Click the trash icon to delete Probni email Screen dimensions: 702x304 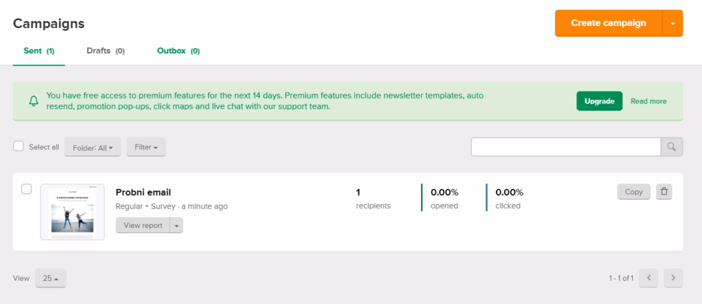click(x=664, y=191)
